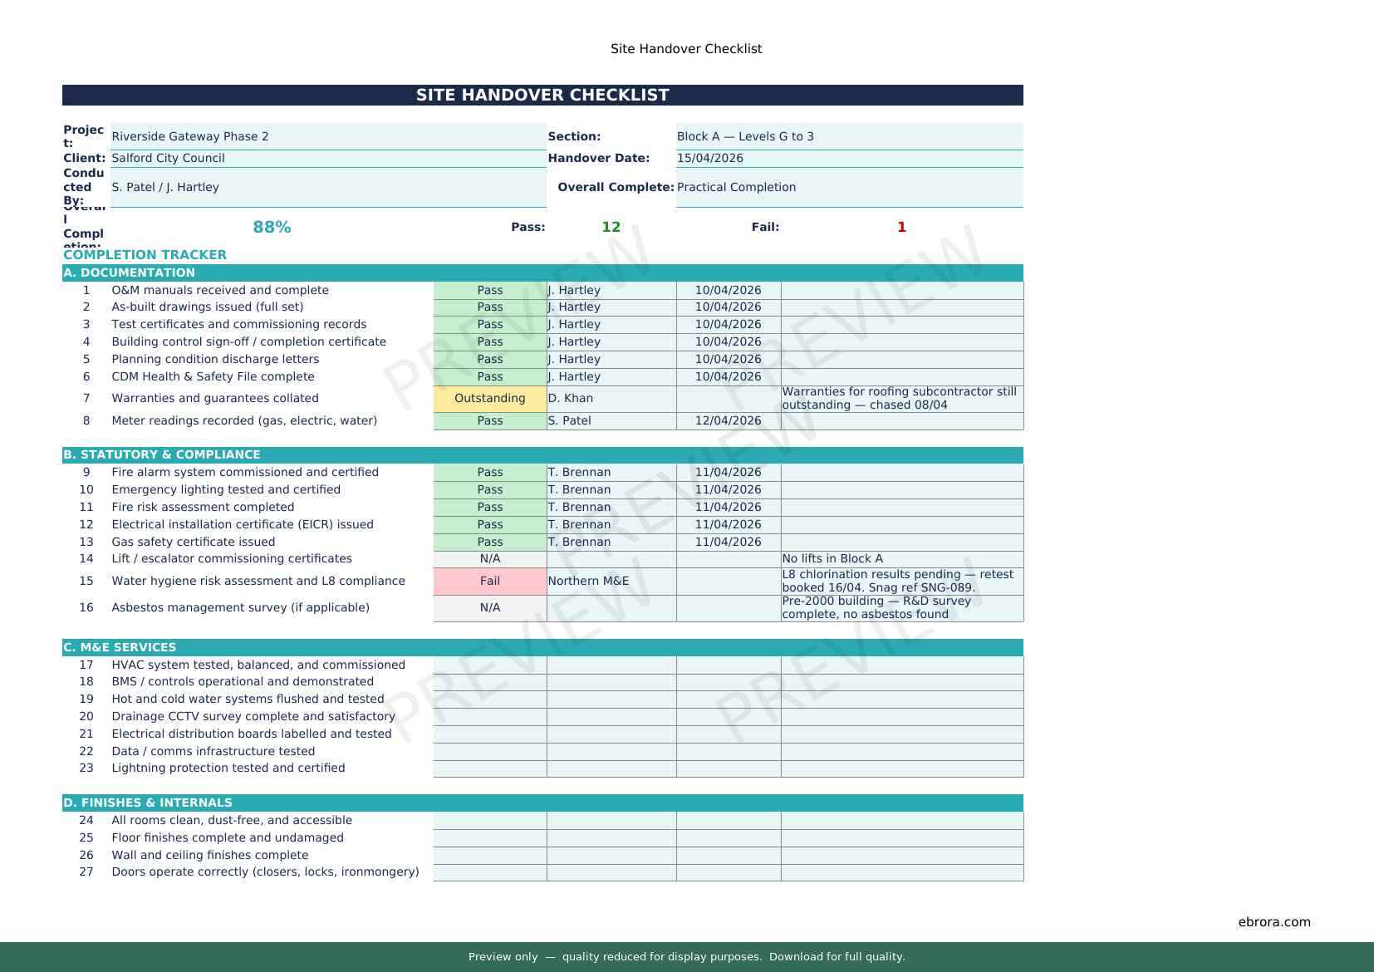Click the A. DOCUMENTATION section header
The width and height of the screenshot is (1374, 972).
(x=542, y=272)
